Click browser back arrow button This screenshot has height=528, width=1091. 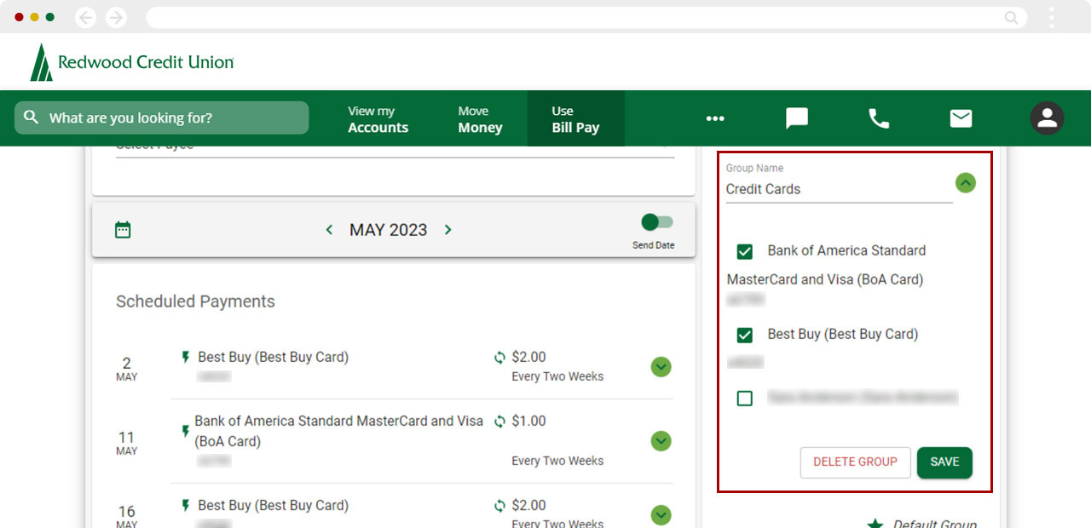[x=86, y=17]
